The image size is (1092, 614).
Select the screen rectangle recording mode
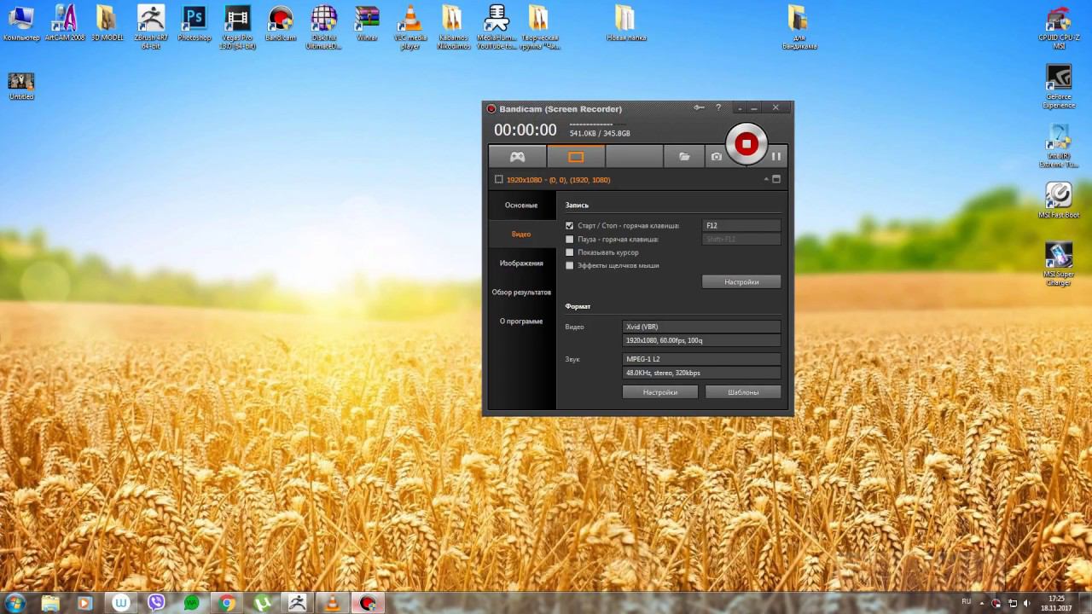(x=576, y=157)
